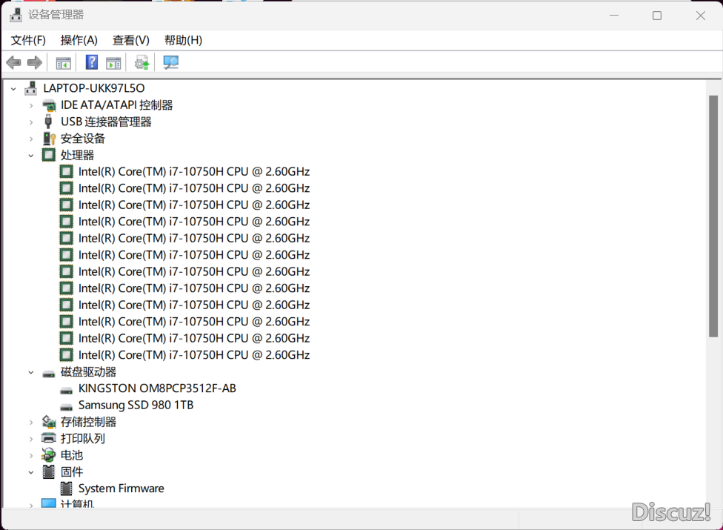Select the 电池 category label
Screen dimensions: 723x530
click(x=72, y=455)
